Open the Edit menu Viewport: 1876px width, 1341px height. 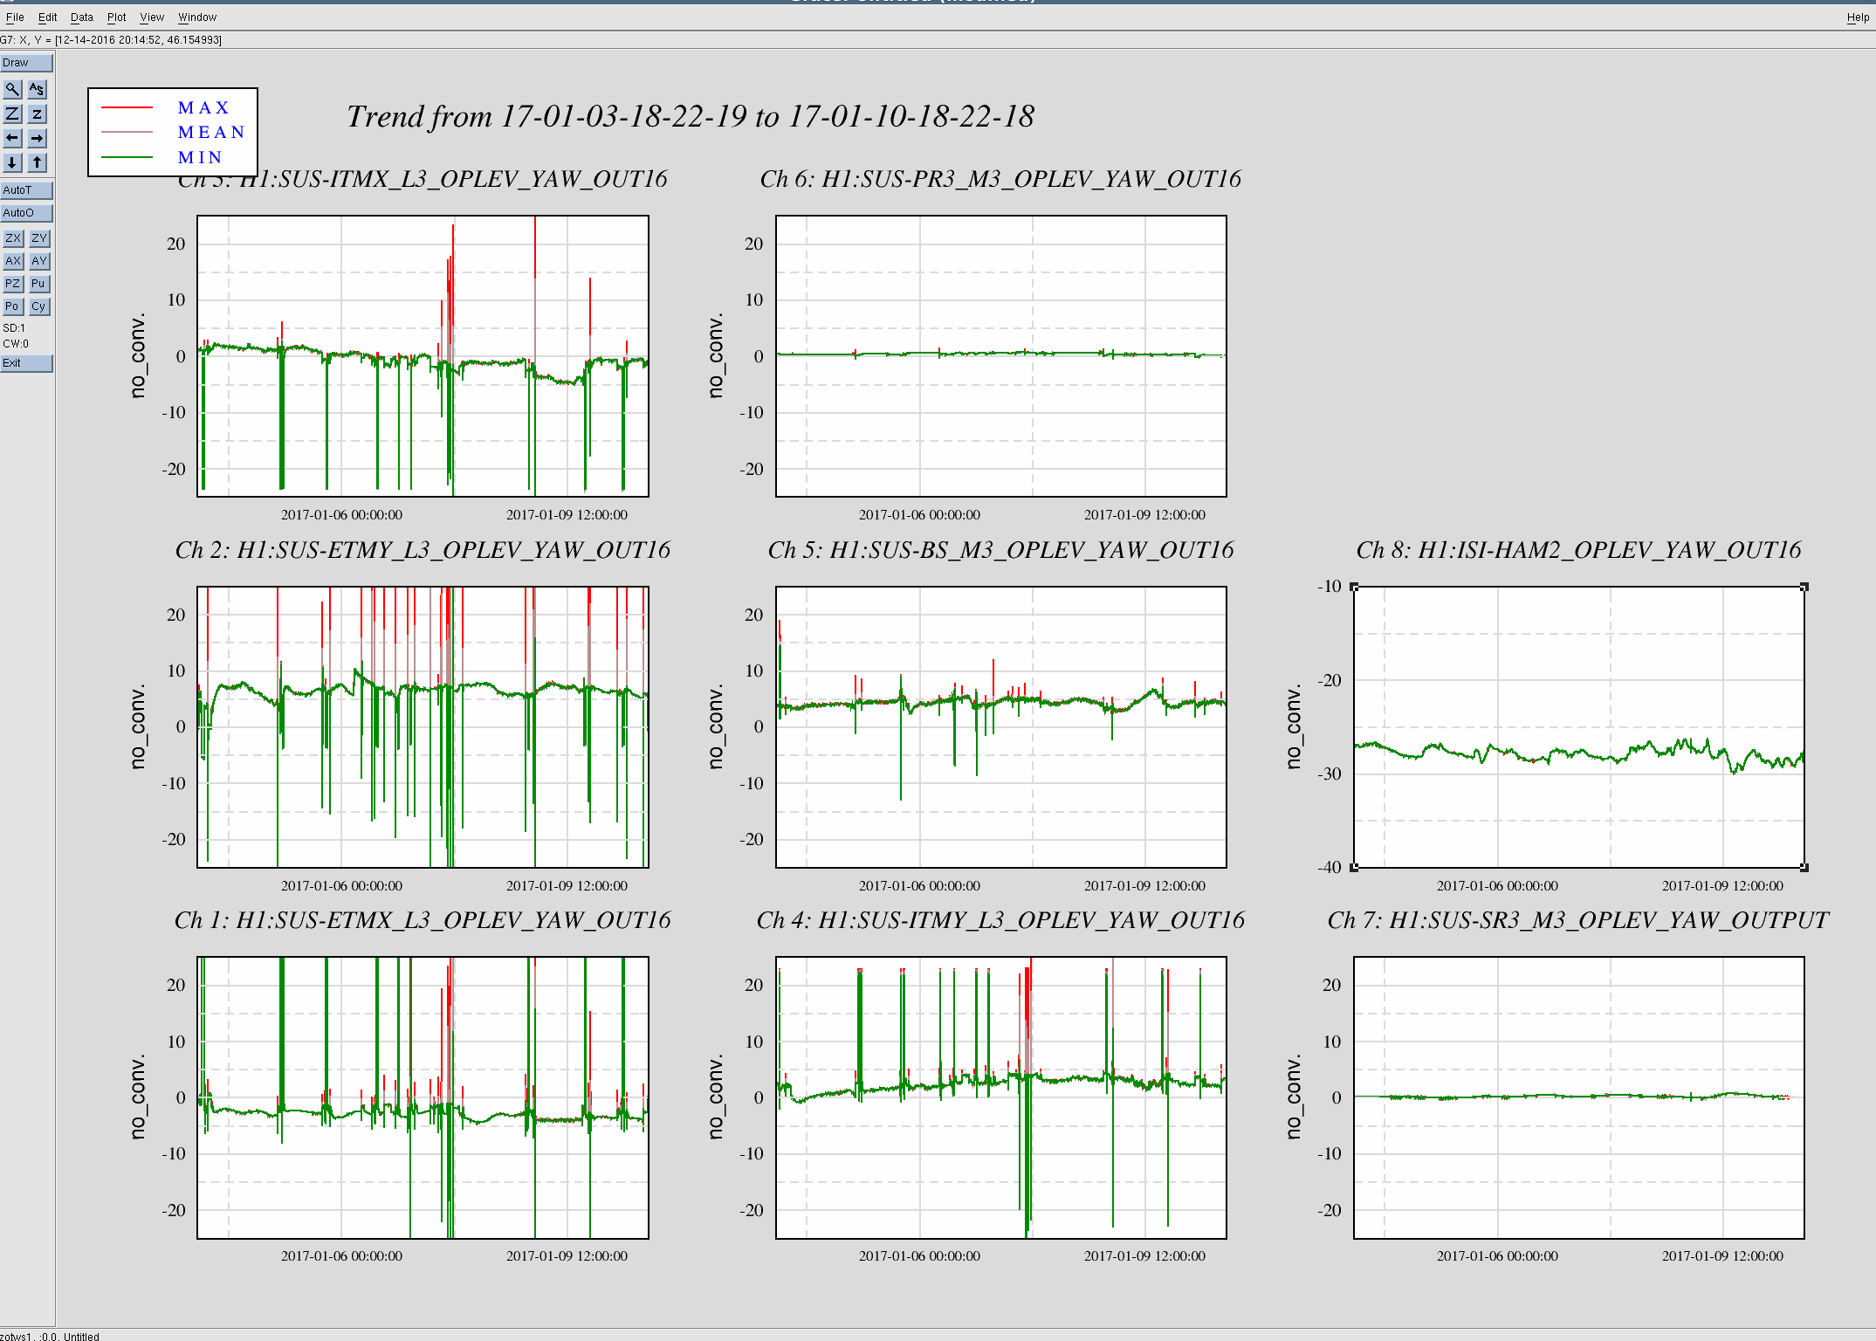(47, 17)
